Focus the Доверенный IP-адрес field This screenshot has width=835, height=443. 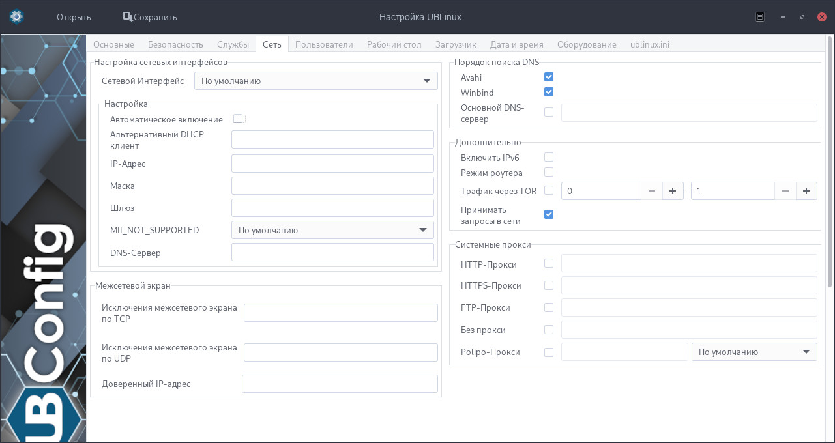(340, 384)
